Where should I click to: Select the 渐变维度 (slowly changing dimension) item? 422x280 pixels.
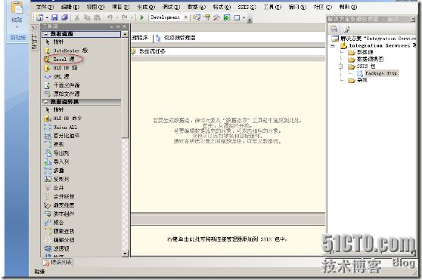60,205
